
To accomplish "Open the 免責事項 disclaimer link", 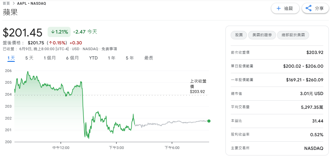I will (109, 49).
